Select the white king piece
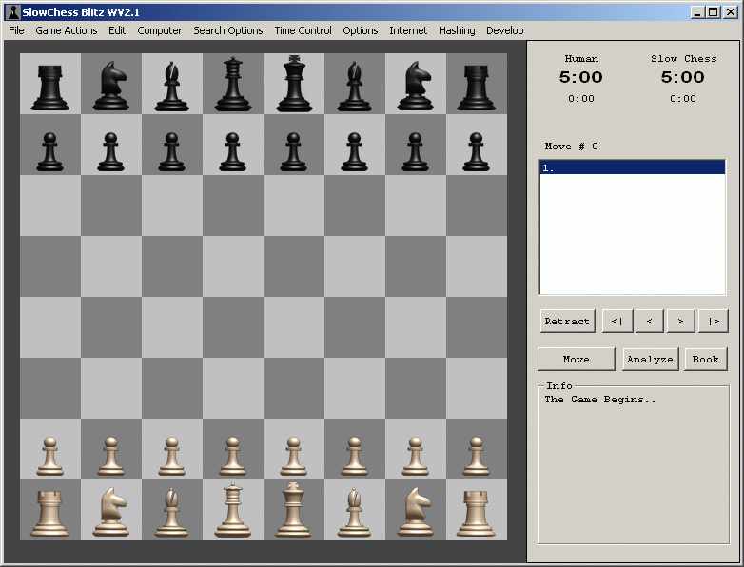Screen dimensions: 744x567 click(293, 510)
